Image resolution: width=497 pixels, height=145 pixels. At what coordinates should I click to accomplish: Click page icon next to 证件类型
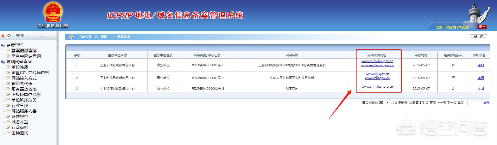(x=8, y=116)
